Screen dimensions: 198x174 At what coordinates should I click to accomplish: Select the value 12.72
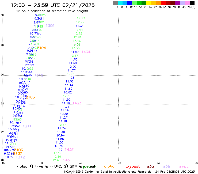[78, 33]
